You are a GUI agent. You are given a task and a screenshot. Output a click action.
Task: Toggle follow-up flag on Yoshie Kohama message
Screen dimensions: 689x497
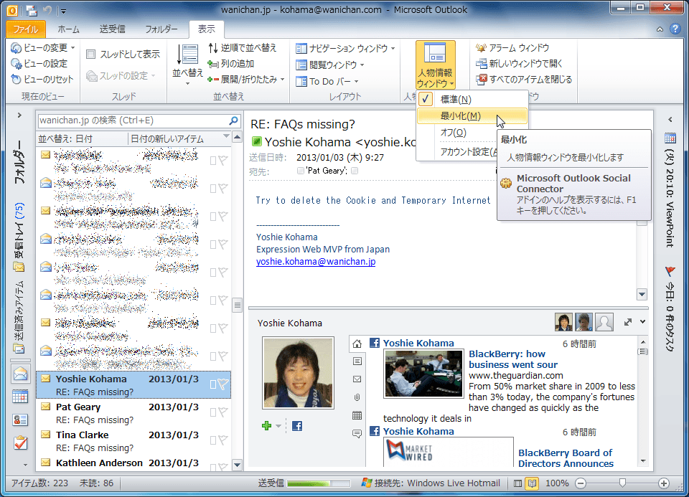pos(224,384)
